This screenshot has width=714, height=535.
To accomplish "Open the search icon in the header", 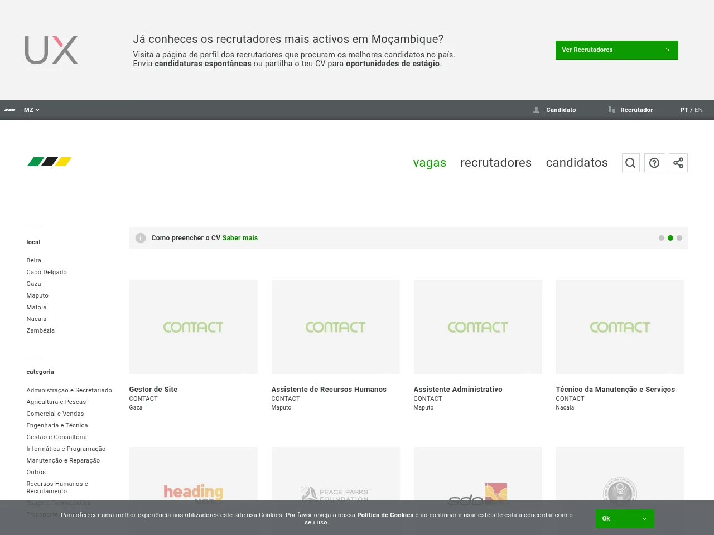I will tap(630, 163).
